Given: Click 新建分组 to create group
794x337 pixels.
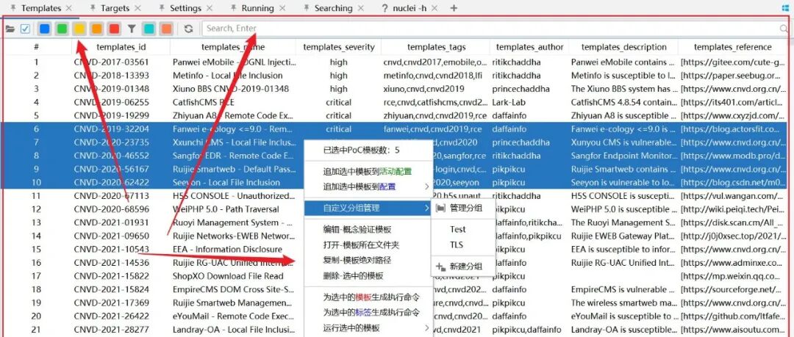Looking at the screenshot, I should [463, 267].
